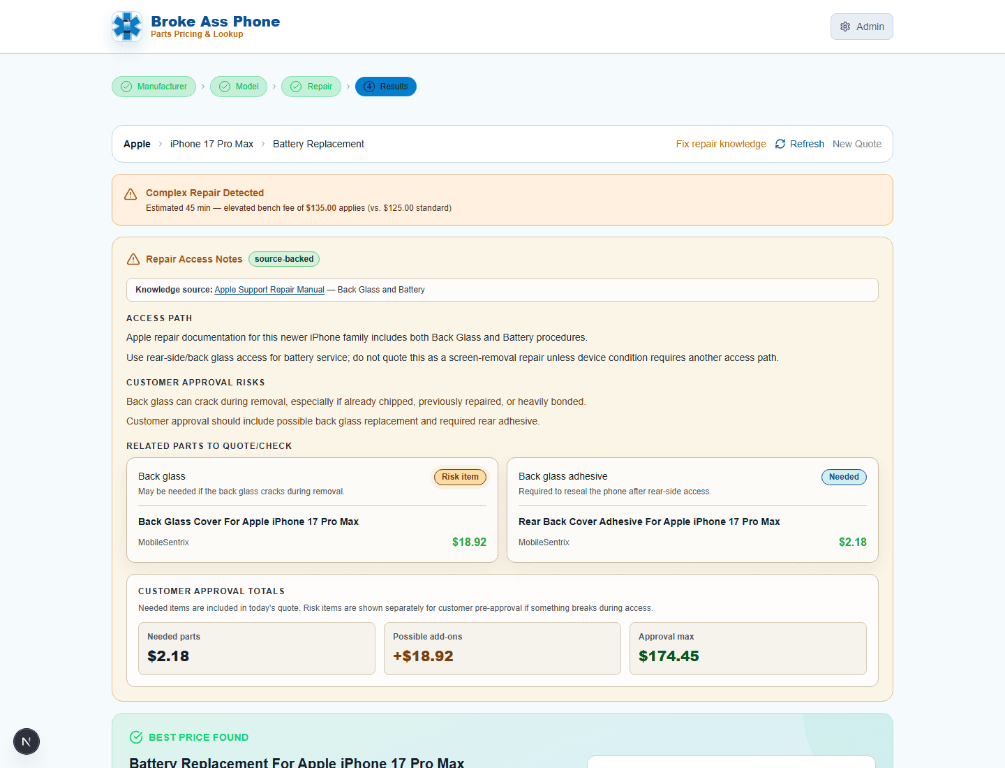Click the Model step checkmark icon
The width and height of the screenshot is (1005, 768).
coord(225,87)
